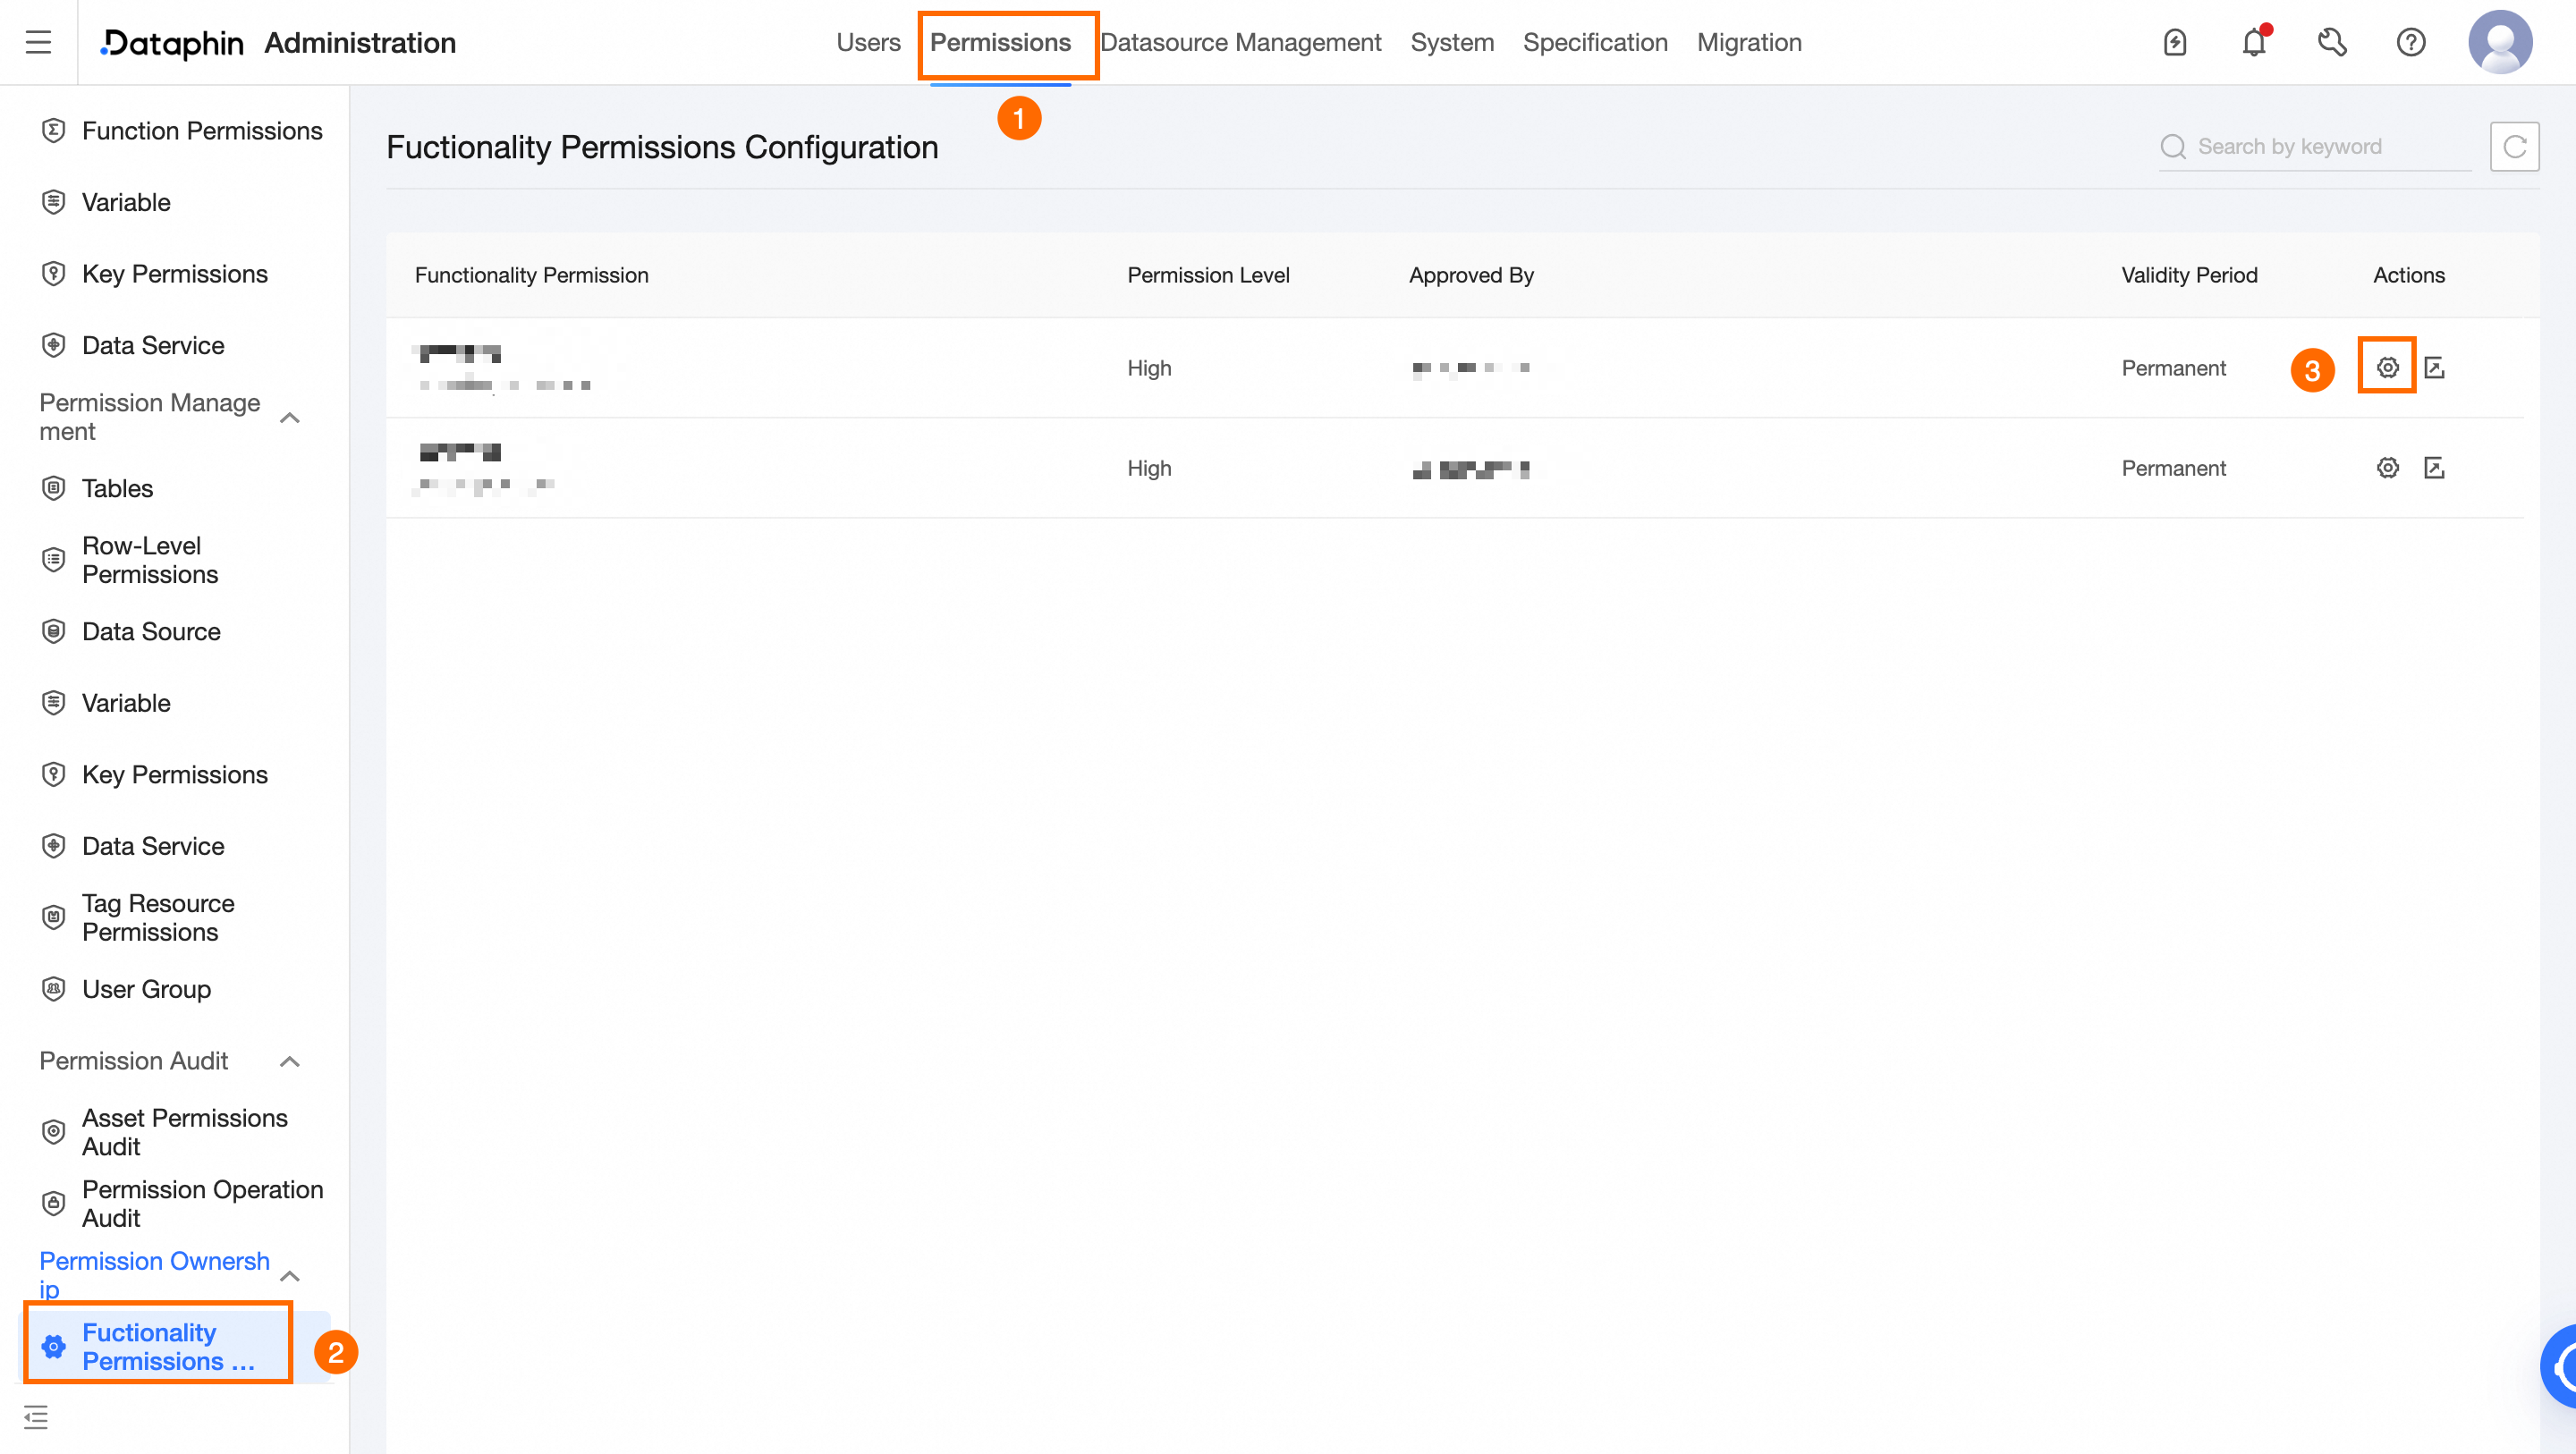
Task: Click the wrench tools icon in header
Action: (x=2331, y=42)
